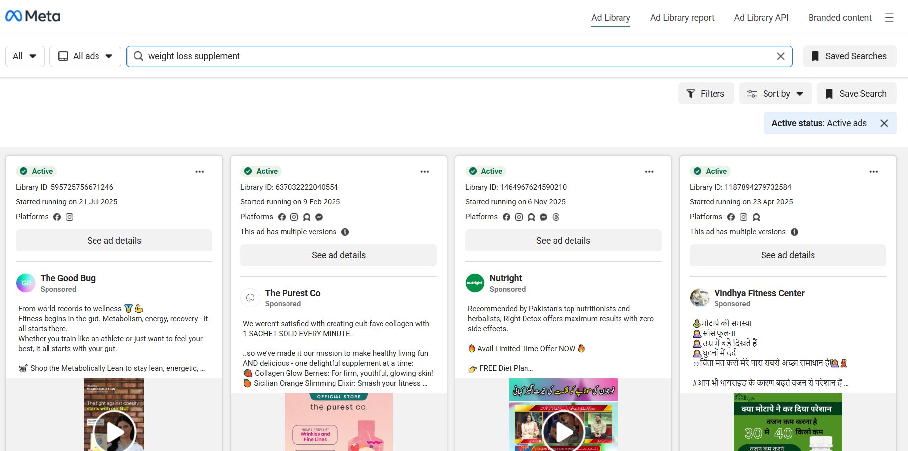Open Nutright advertiser page link
Image resolution: width=908 pixels, height=451 pixels.
pyautogui.click(x=506, y=278)
